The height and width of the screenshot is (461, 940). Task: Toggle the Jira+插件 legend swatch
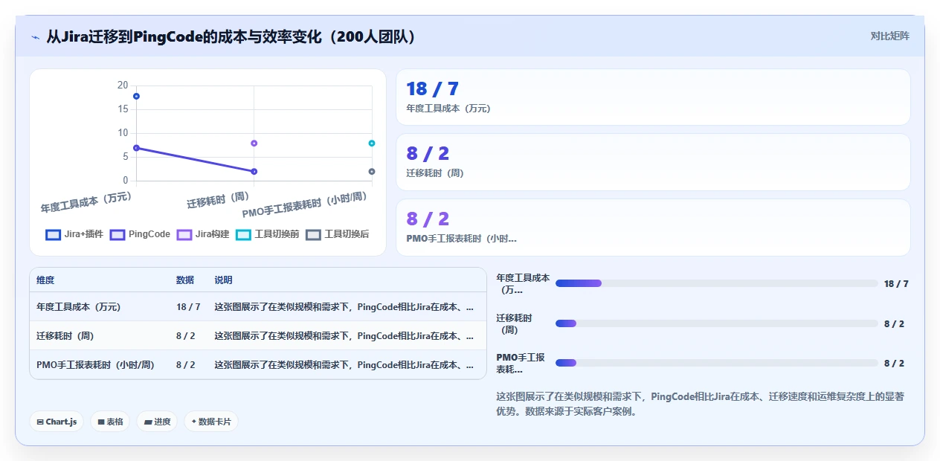point(53,234)
